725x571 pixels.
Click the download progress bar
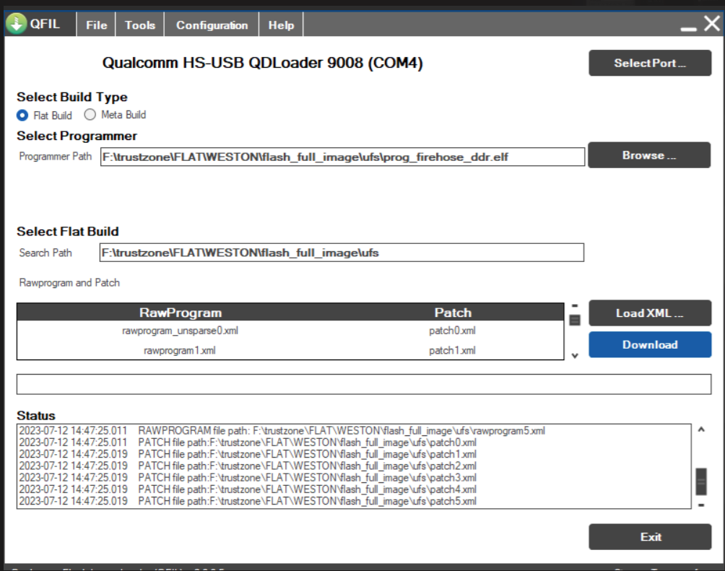point(364,384)
